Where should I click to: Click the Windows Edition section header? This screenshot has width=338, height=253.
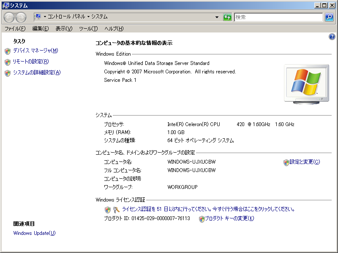pyautogui.click(x=113, y=54)
